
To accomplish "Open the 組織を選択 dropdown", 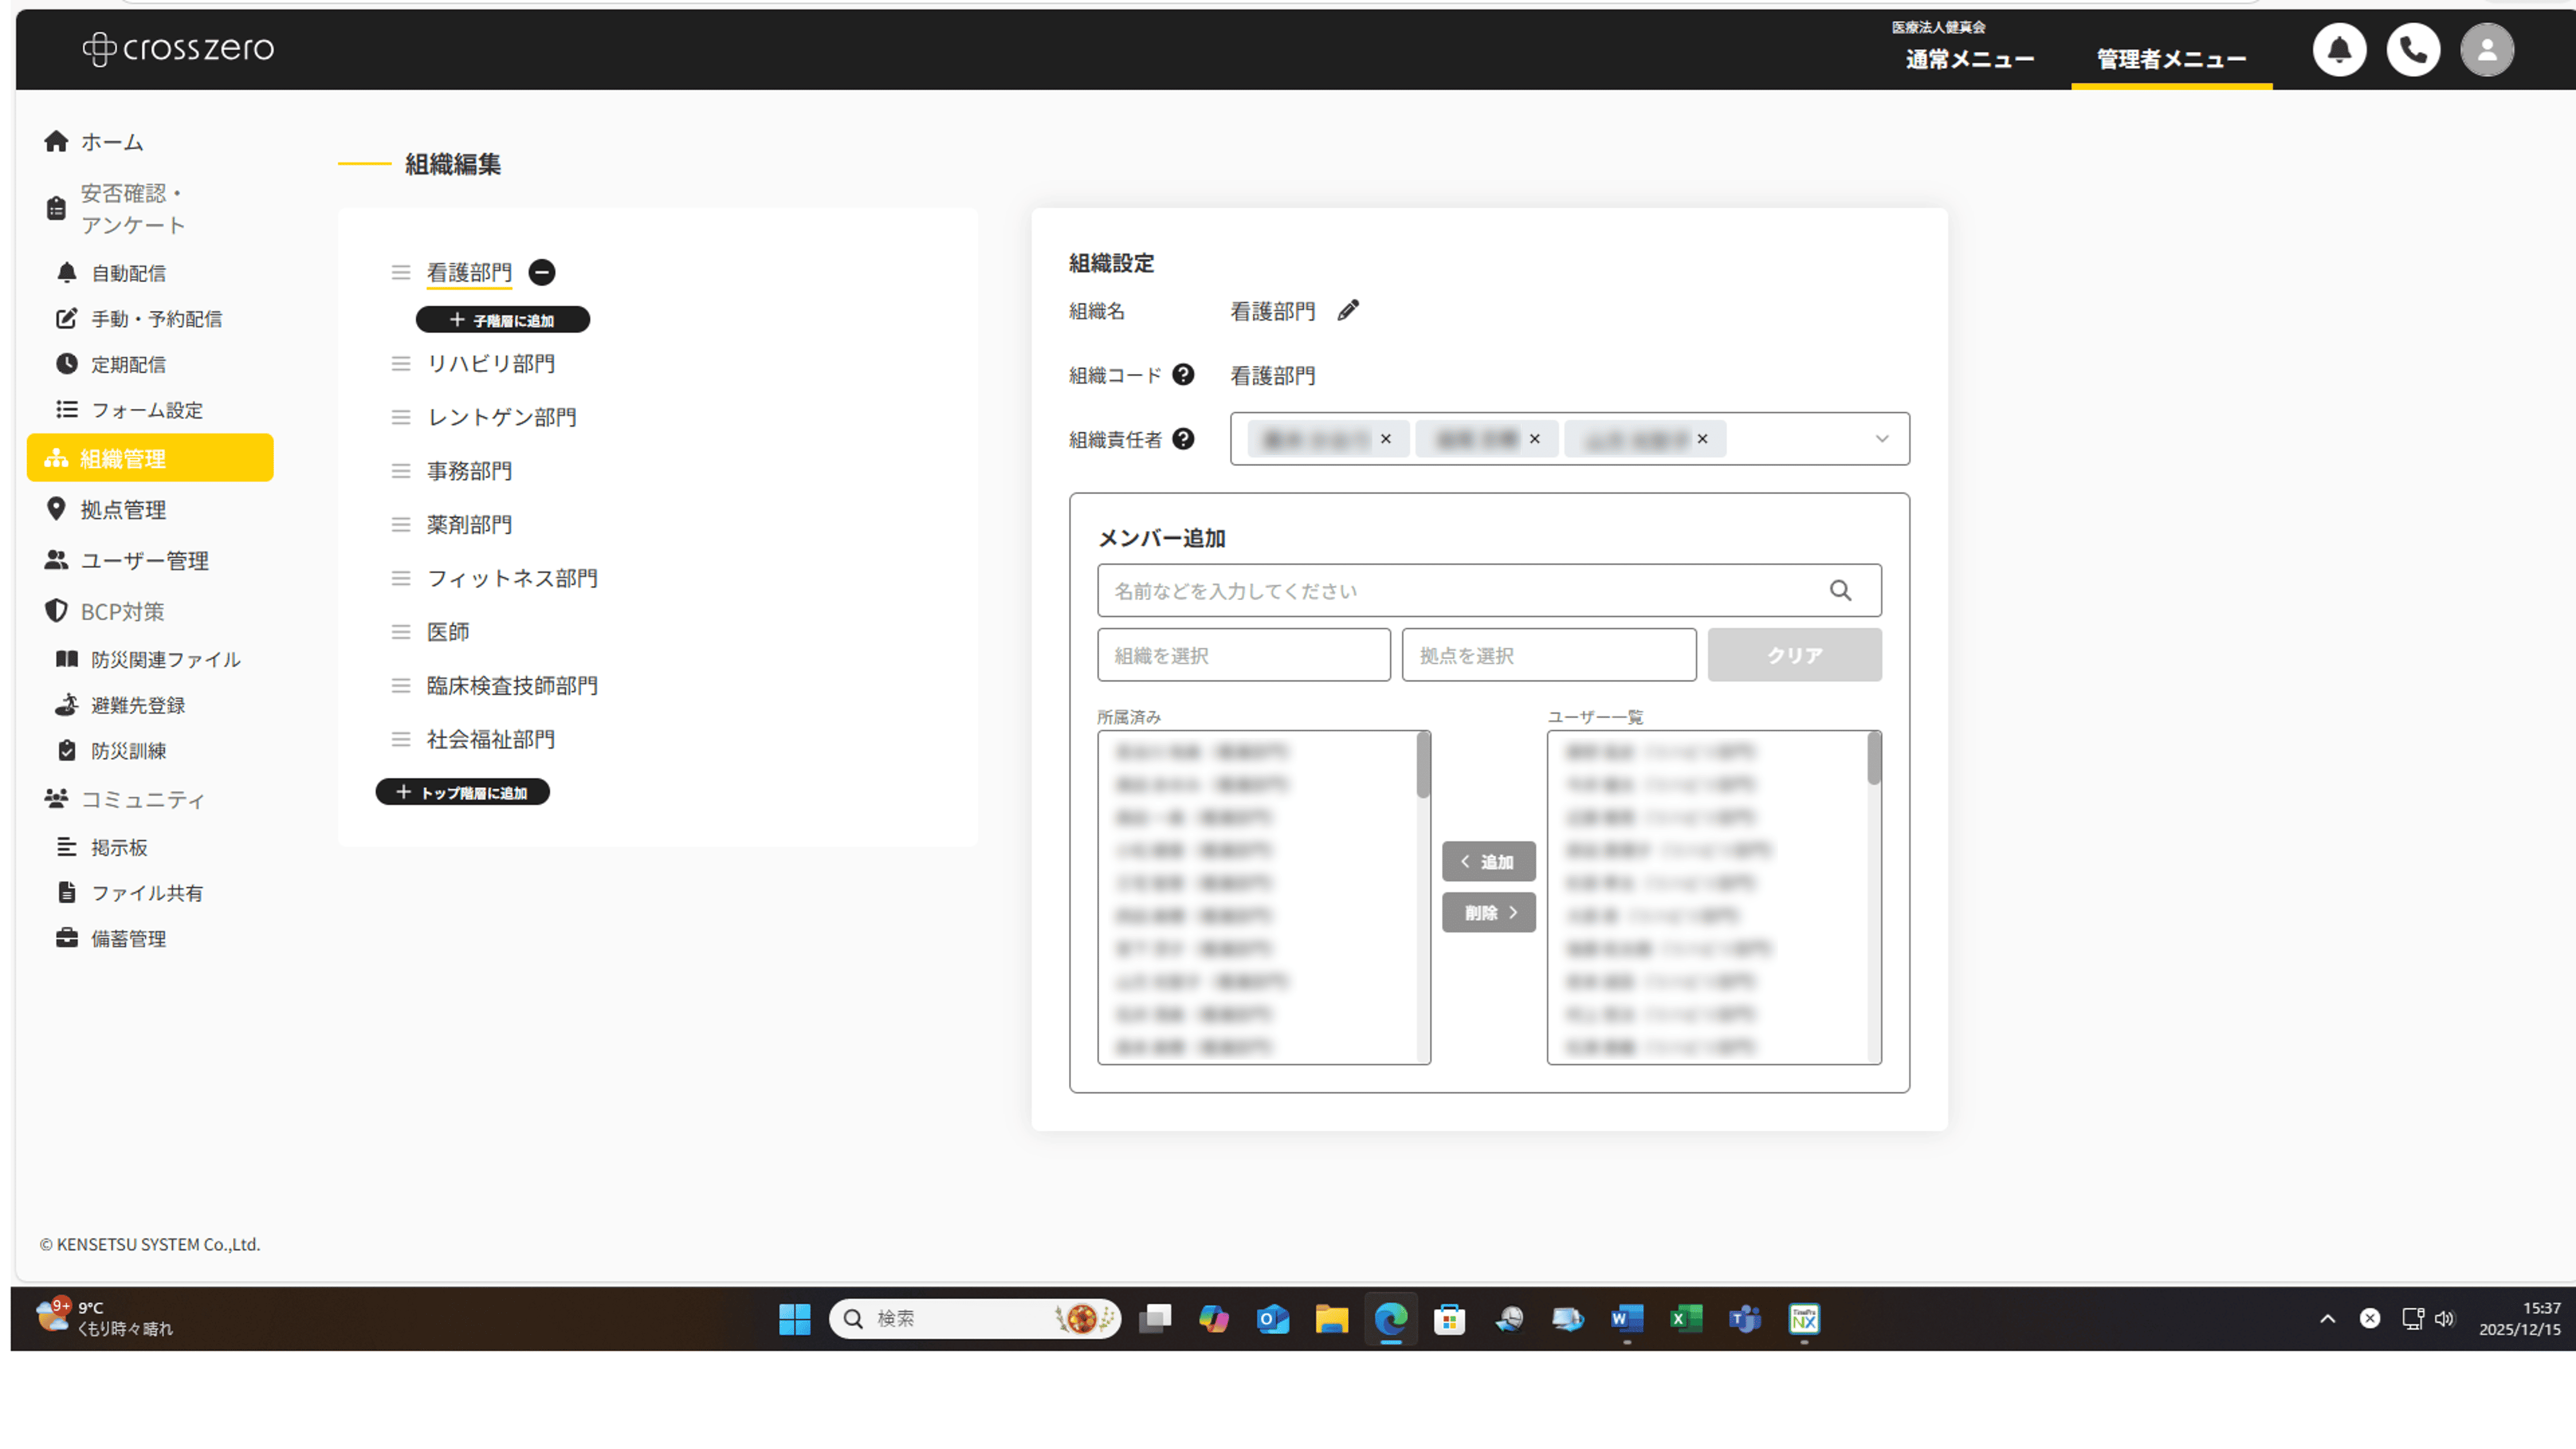I will (1243, 656).
